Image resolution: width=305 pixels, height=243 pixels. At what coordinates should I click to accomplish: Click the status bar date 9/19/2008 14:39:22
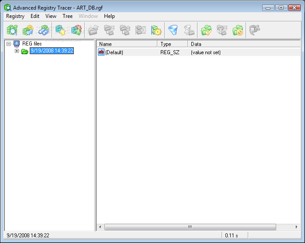coord(28,236)
